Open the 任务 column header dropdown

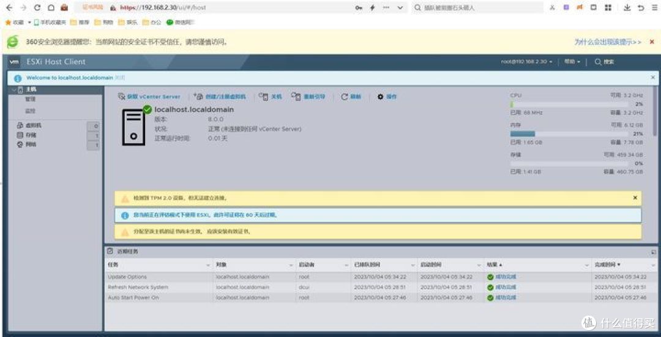208,265
